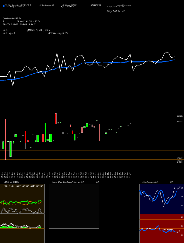Click the MACD histogram chart panel
This screenshot has width=184, height=243.
(x=22, y=228)
